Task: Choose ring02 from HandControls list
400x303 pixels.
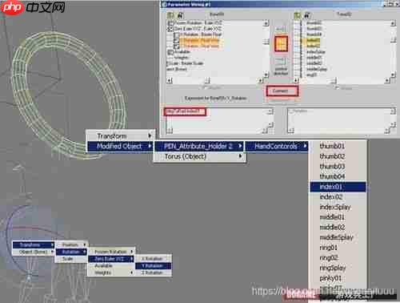Action: coord(338,258)
